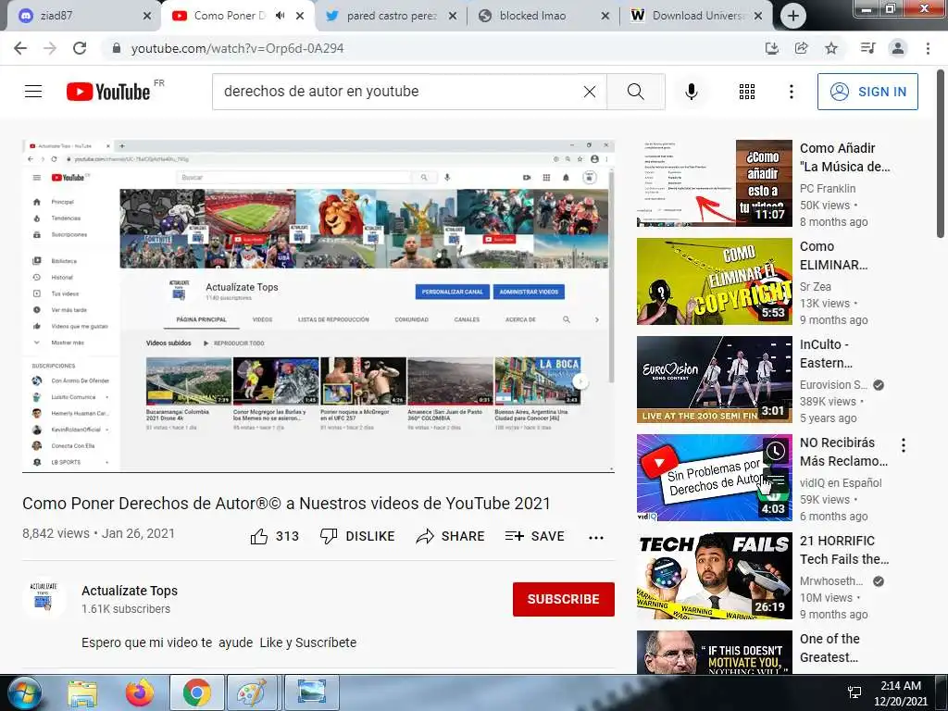Reload the page with the refresh icon
This screenshot has height=711, width=948.
(x=80, y=48)
